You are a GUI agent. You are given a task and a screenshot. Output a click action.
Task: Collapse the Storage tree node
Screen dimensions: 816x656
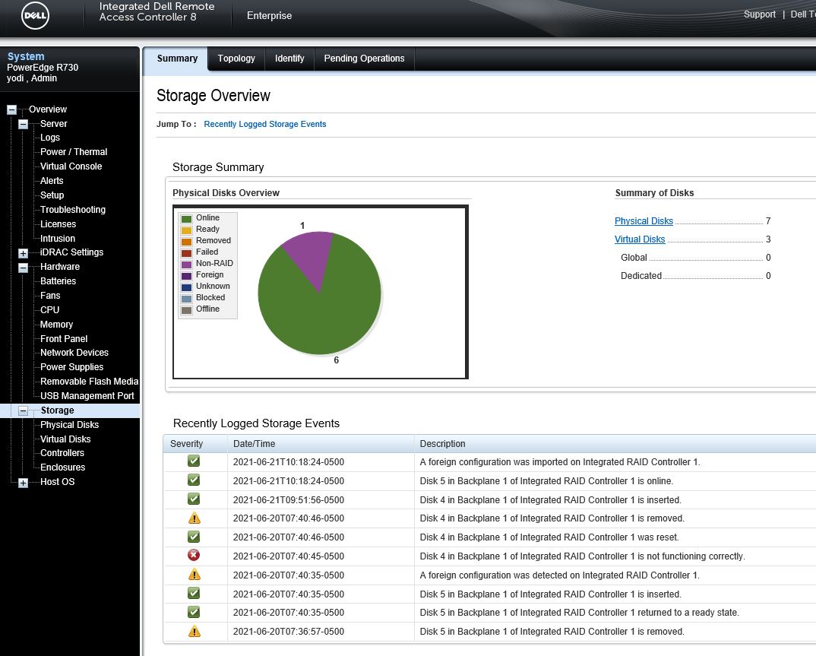tap(23, 410)
